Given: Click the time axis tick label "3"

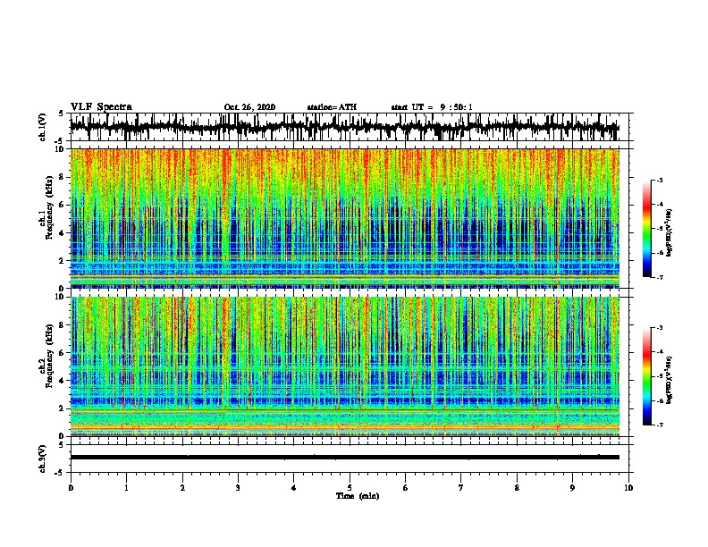Looking at the screenshot, I should [238, 487].
